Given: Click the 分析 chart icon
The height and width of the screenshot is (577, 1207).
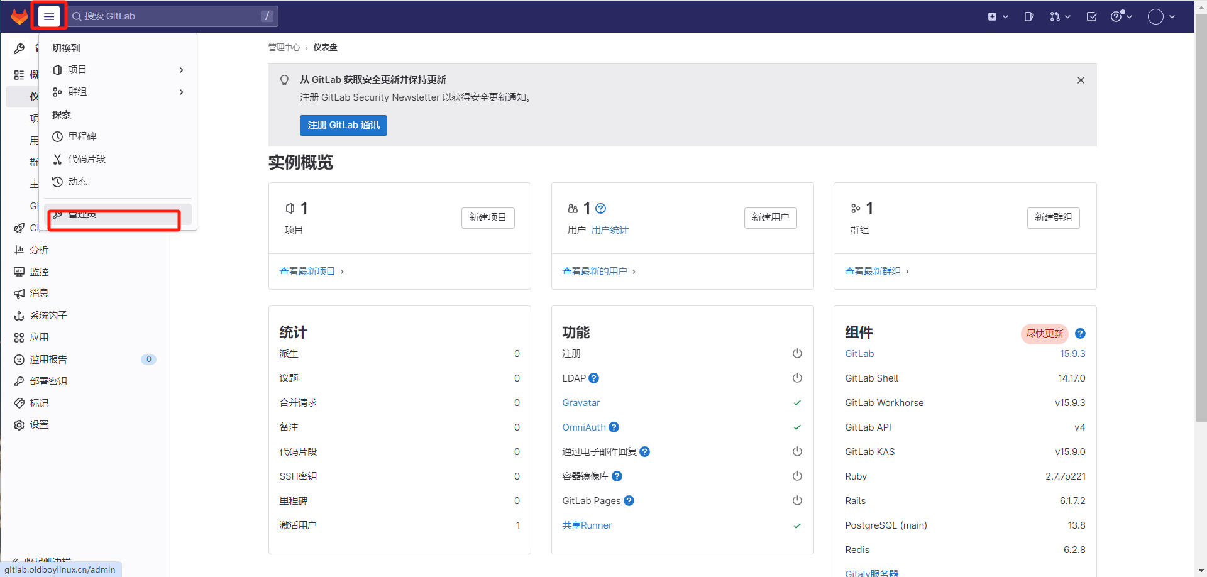Looking at the screenshot, I should click(19, 250).
